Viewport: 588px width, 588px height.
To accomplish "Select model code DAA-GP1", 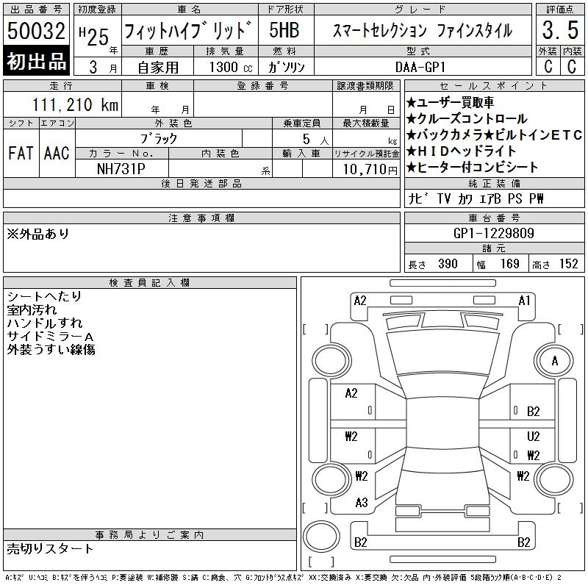I will (x=420, y=67).
